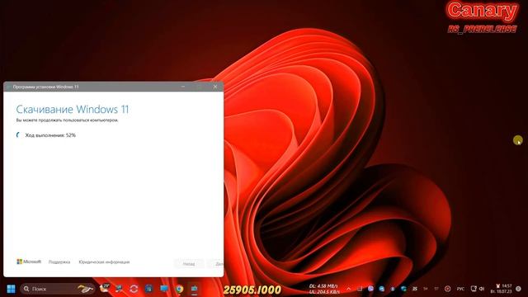Open the clock and date 14:57
Image resolution: width=528 pixels, height=297 pixels.
click(x=501, y=289)
